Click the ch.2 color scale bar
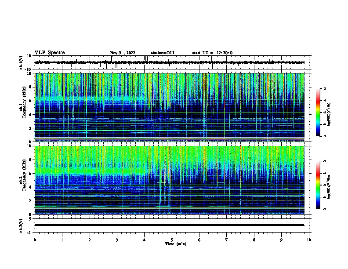 [318, 185]
